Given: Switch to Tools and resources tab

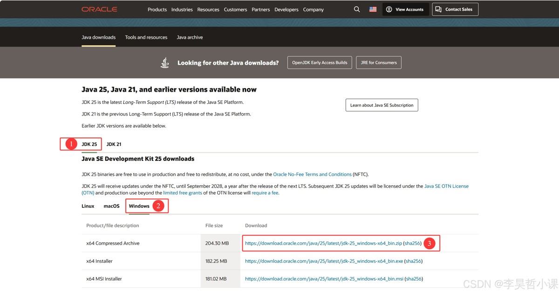Looking at the screenshot, I should pos(146,37).
